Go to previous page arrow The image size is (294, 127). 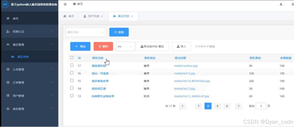(183, 106)
